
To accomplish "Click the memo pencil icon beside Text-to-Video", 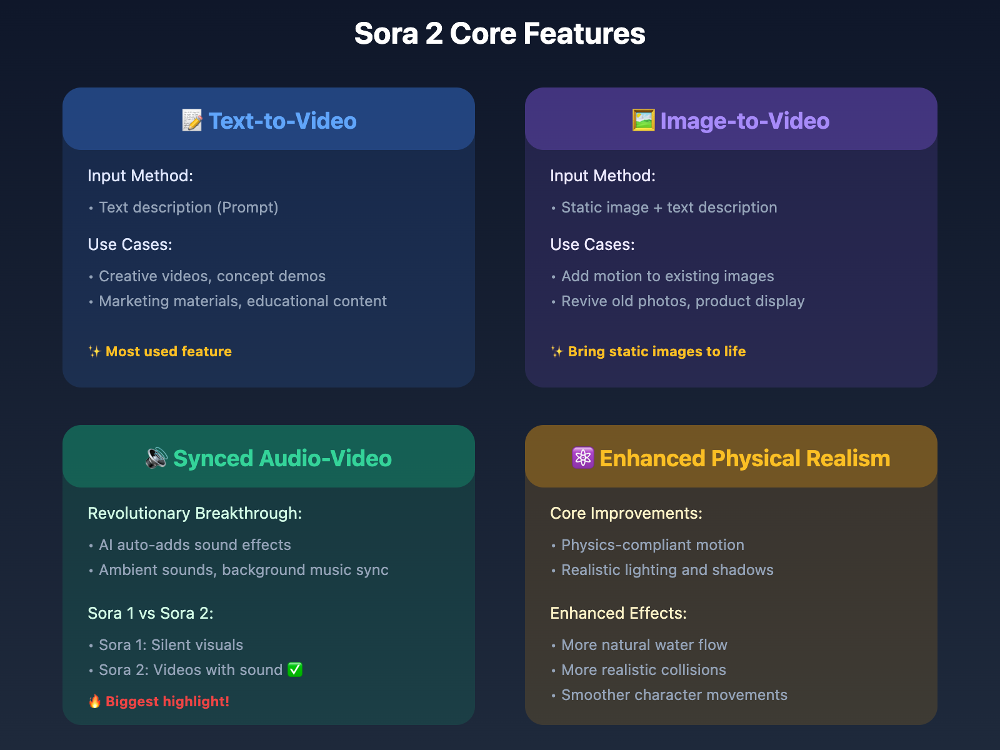I will point(192,121).
